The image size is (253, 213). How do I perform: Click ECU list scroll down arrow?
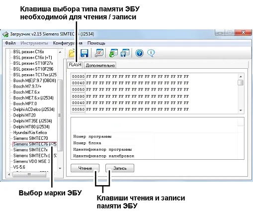pos(60,168)
